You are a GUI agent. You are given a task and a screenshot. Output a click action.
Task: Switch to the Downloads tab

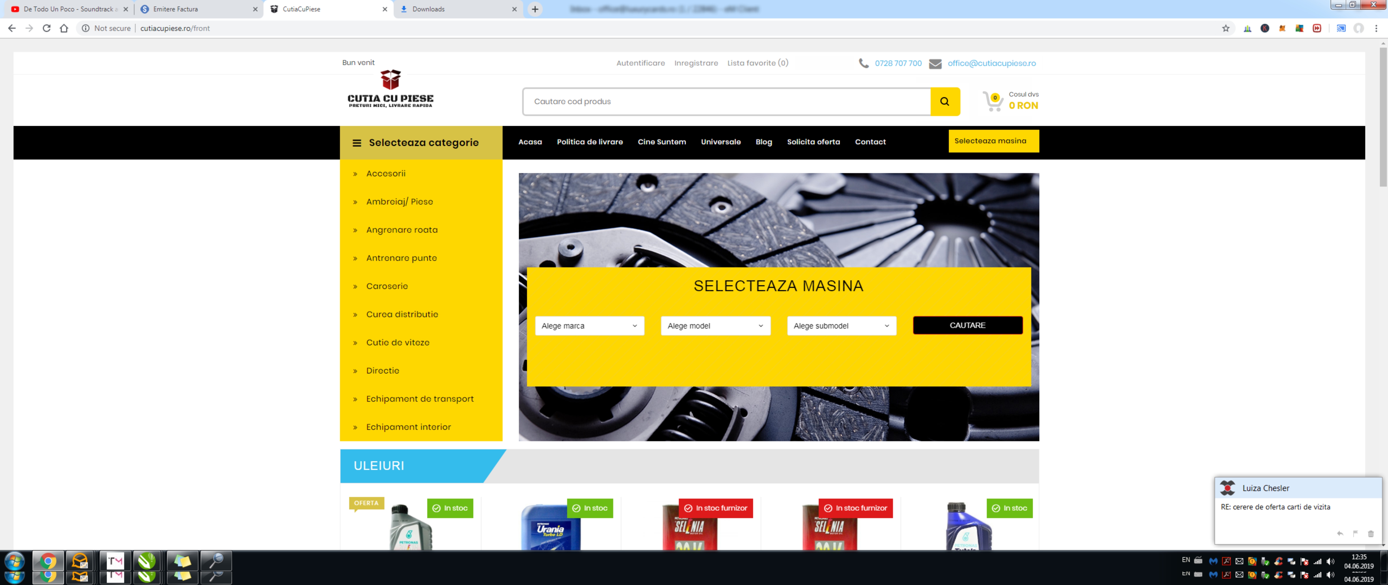(x=458, y=9)
